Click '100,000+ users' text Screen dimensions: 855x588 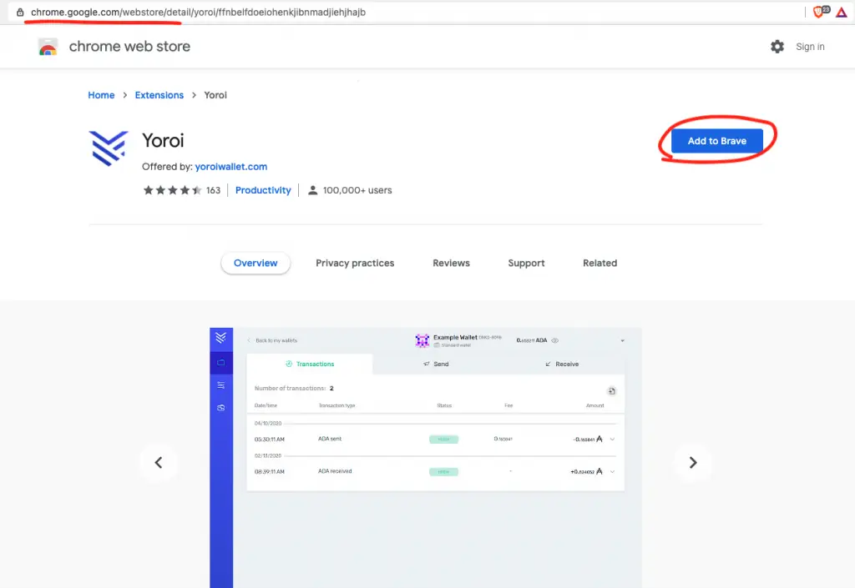pos(357,190)
